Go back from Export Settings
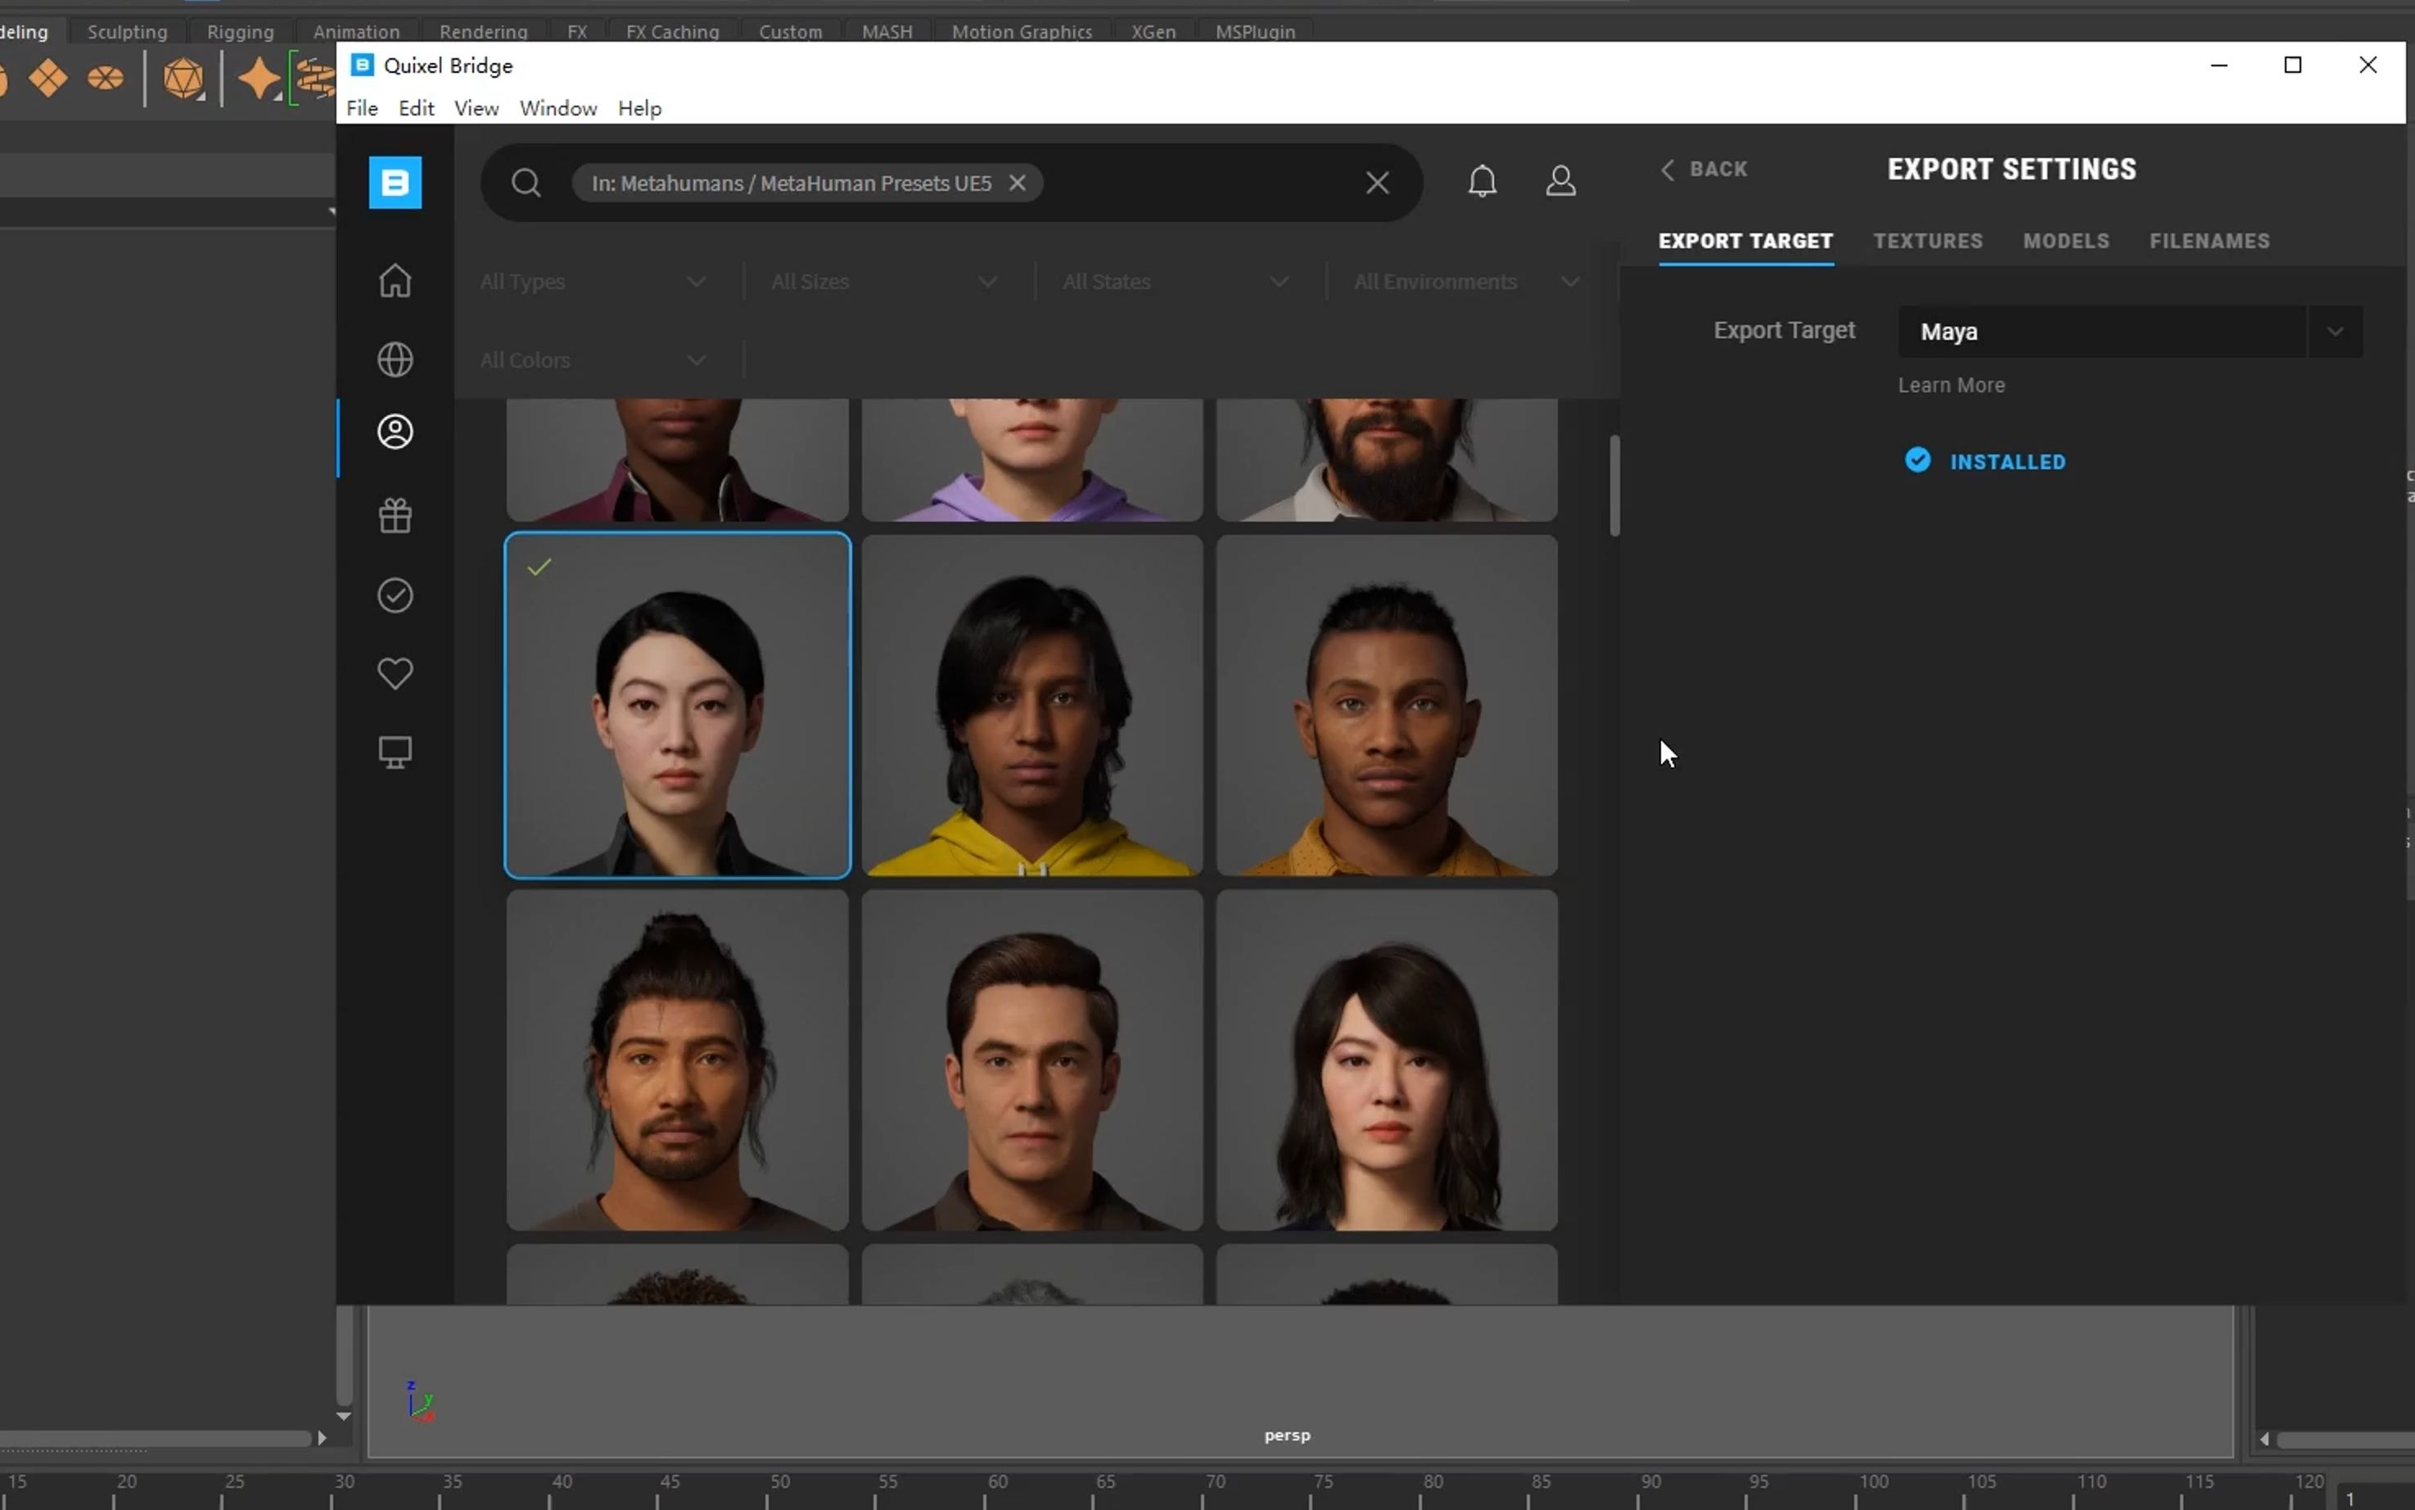The image size is (2415, 1510). click(1703, 169)
